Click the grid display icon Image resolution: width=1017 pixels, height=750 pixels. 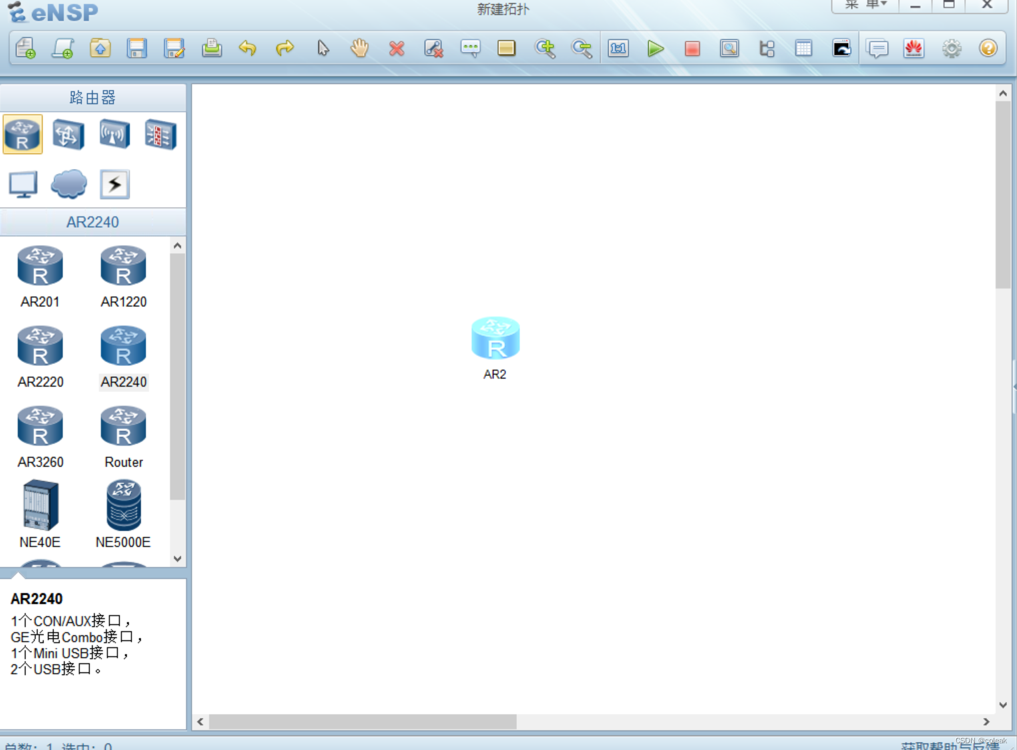point(804,48)
